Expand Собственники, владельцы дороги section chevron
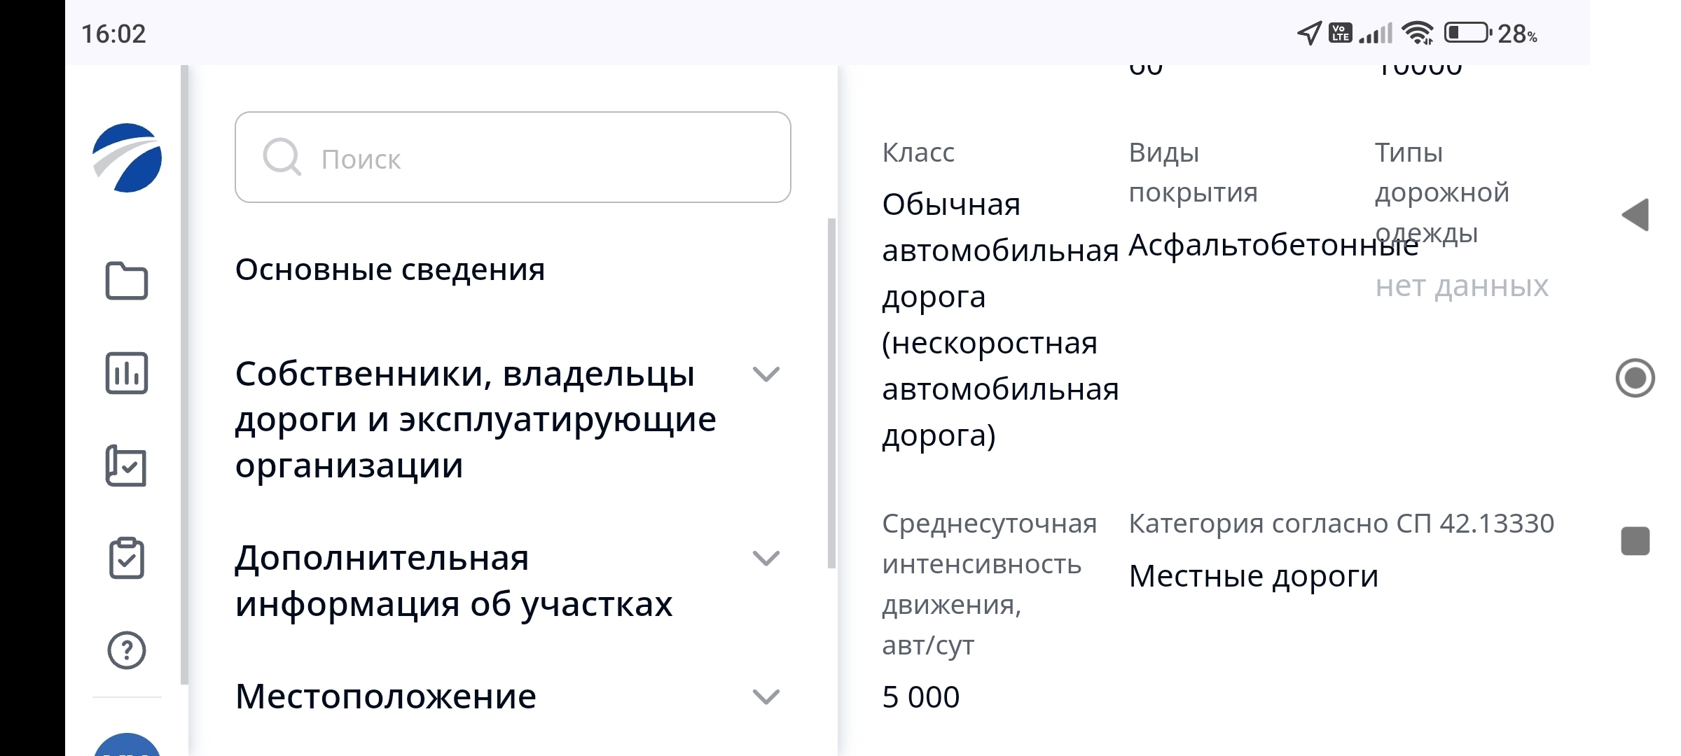This screenshot has width=1681, height=756. (x=766, y=374)
